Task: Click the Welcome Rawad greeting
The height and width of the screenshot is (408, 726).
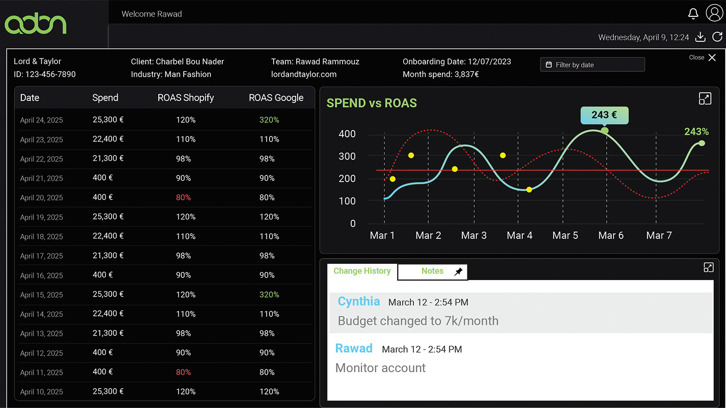Action: 152,14
